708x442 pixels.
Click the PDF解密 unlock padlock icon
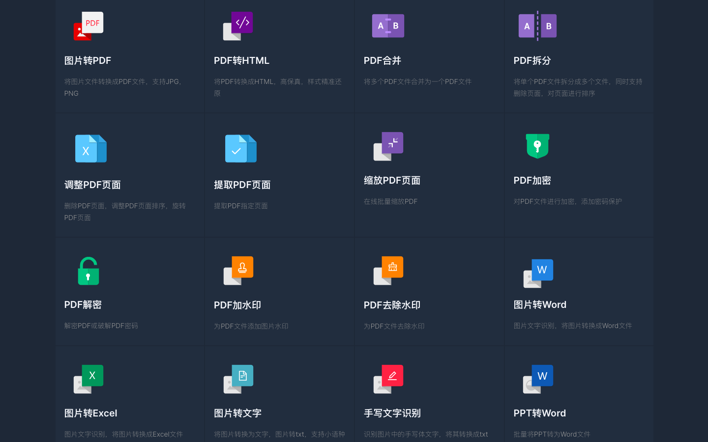[x=88, y=271]
